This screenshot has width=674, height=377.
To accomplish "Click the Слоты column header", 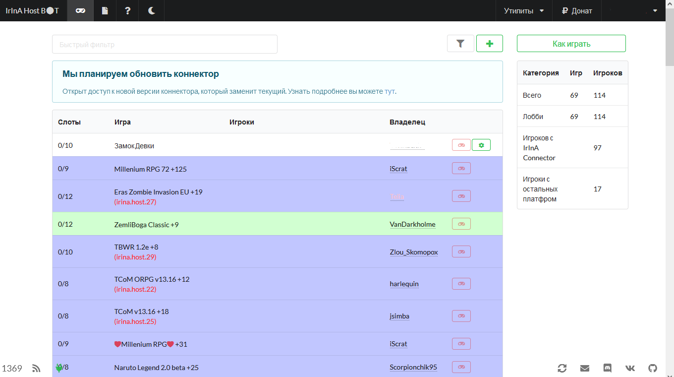I will click(69, 122).
